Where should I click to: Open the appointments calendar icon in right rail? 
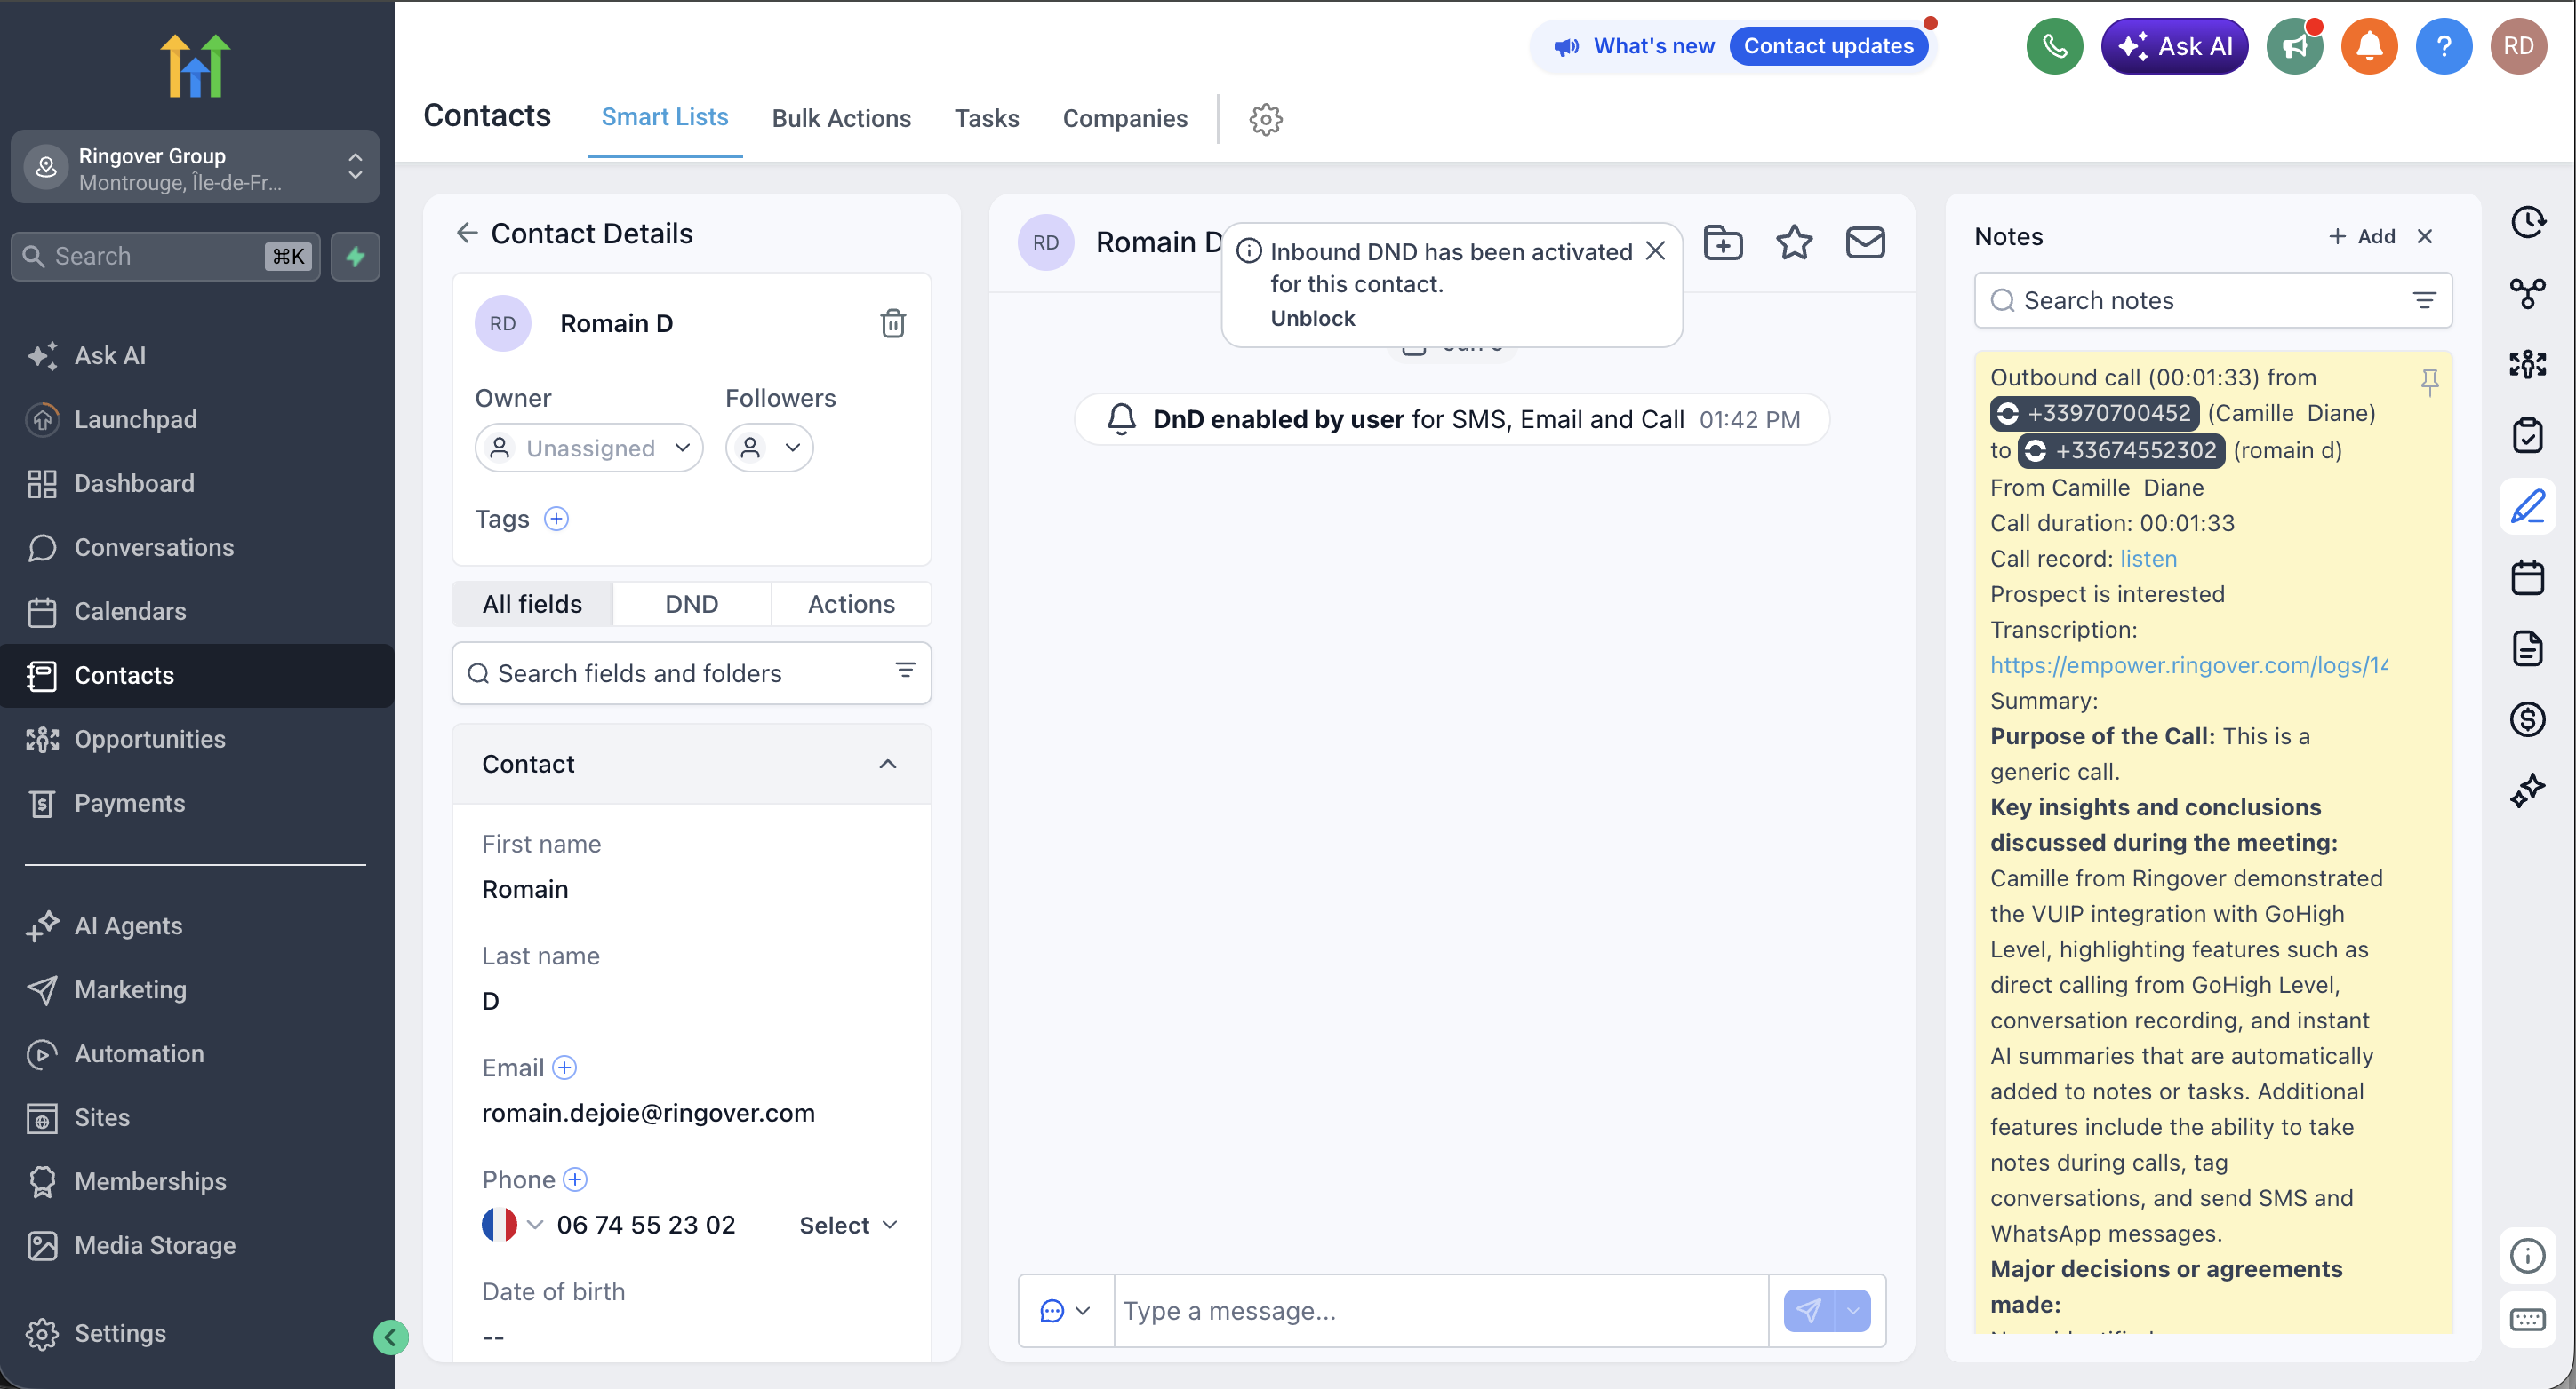pos(2527,577)
